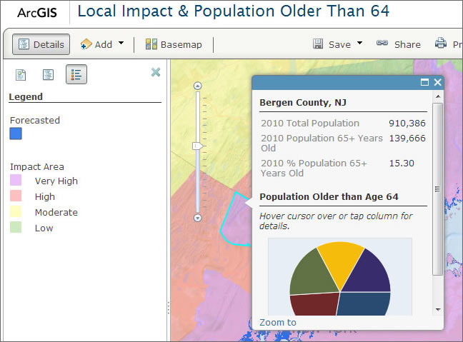Open the Add menu
This screenshot has width=463, height=342.
[102, 44]
